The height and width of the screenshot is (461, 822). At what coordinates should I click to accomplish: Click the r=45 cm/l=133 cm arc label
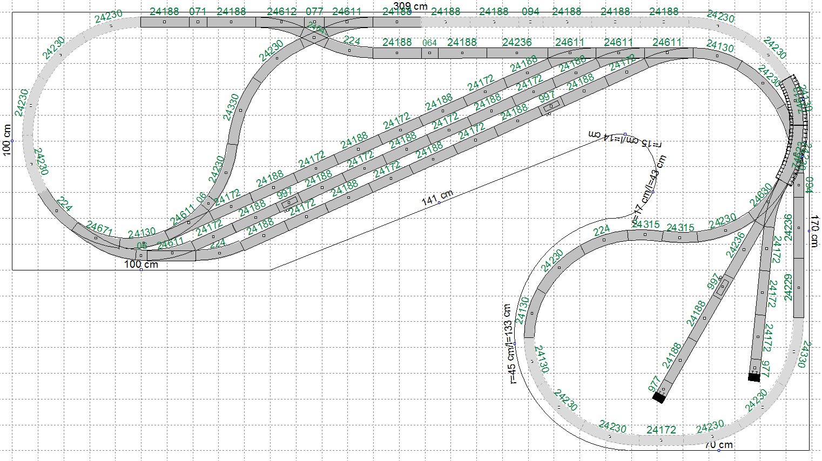pyautogui.click(x=510, y=344)
